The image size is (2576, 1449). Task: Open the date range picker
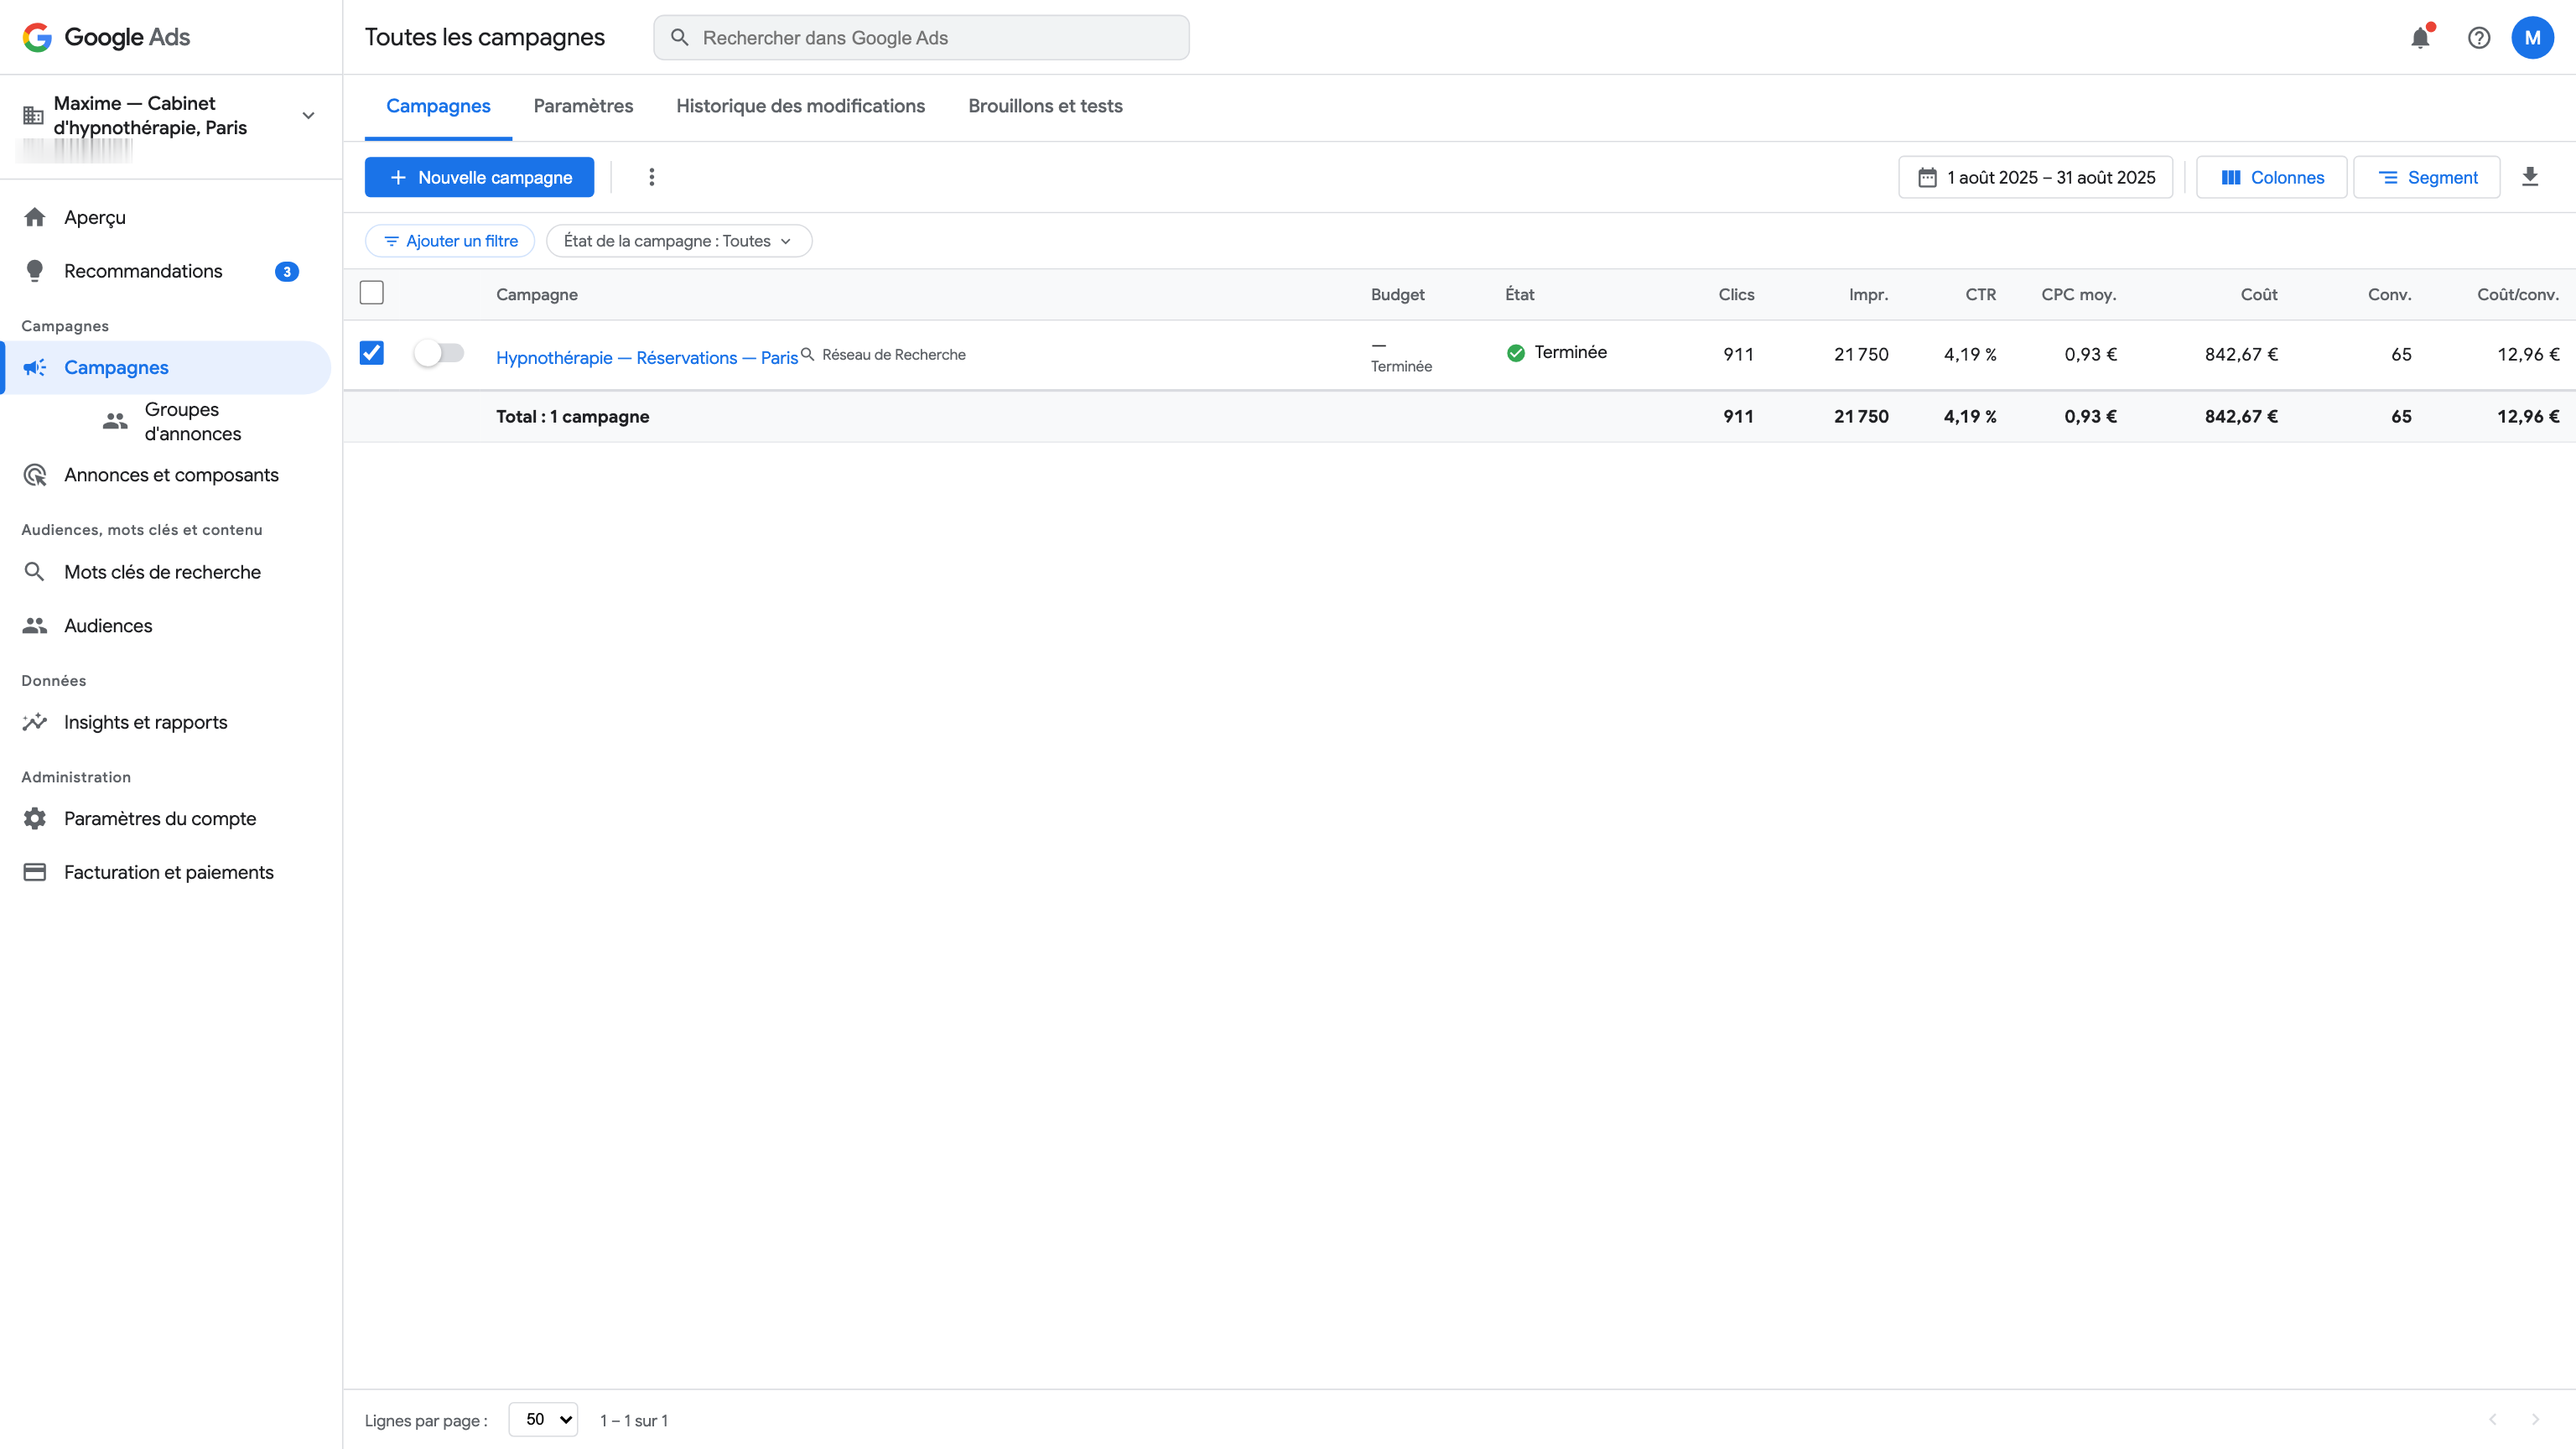coord(2035,177)
